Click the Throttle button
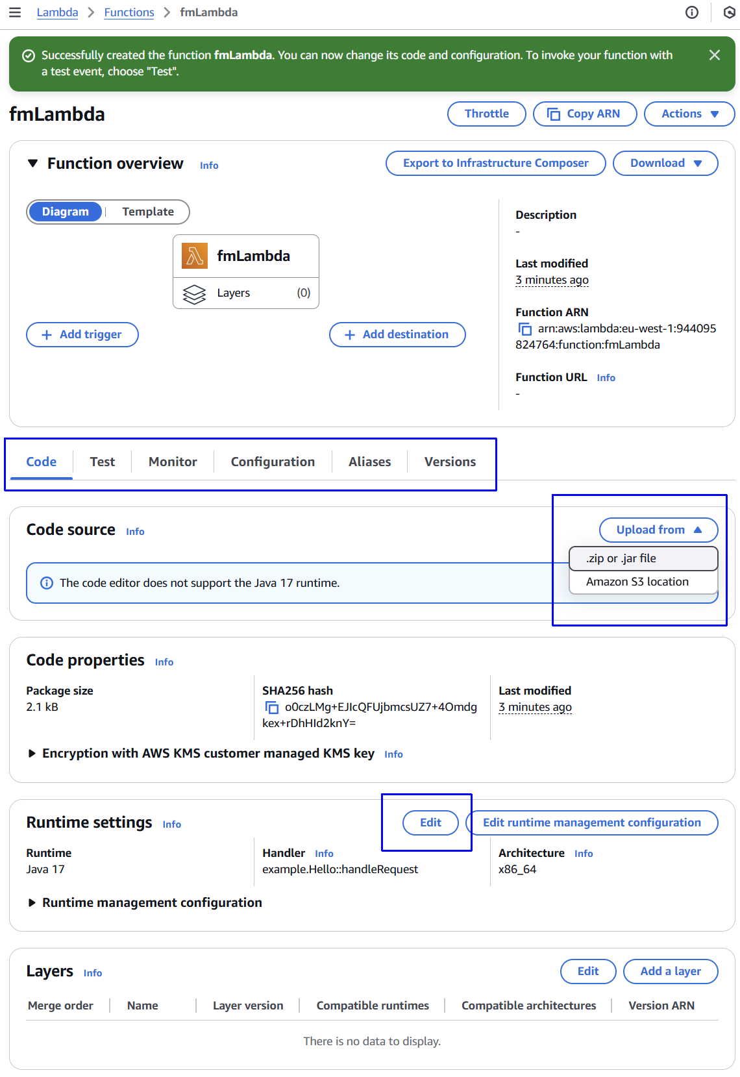 [x=487, y=114]
